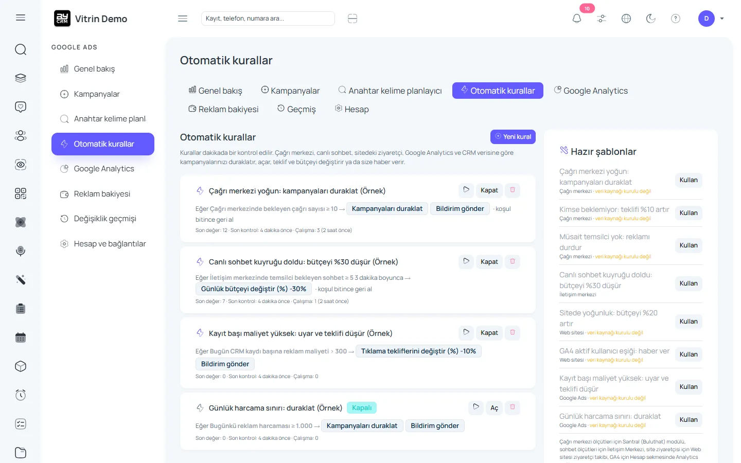Click the scan icon next to search box
Viewport: 741px width, 463px height.
tap(352, 19)
